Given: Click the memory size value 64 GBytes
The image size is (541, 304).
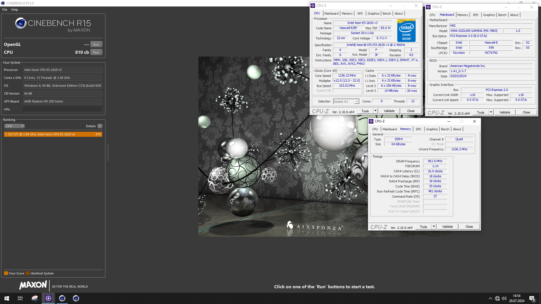Looking at the screenshot, I should [398, 144].
